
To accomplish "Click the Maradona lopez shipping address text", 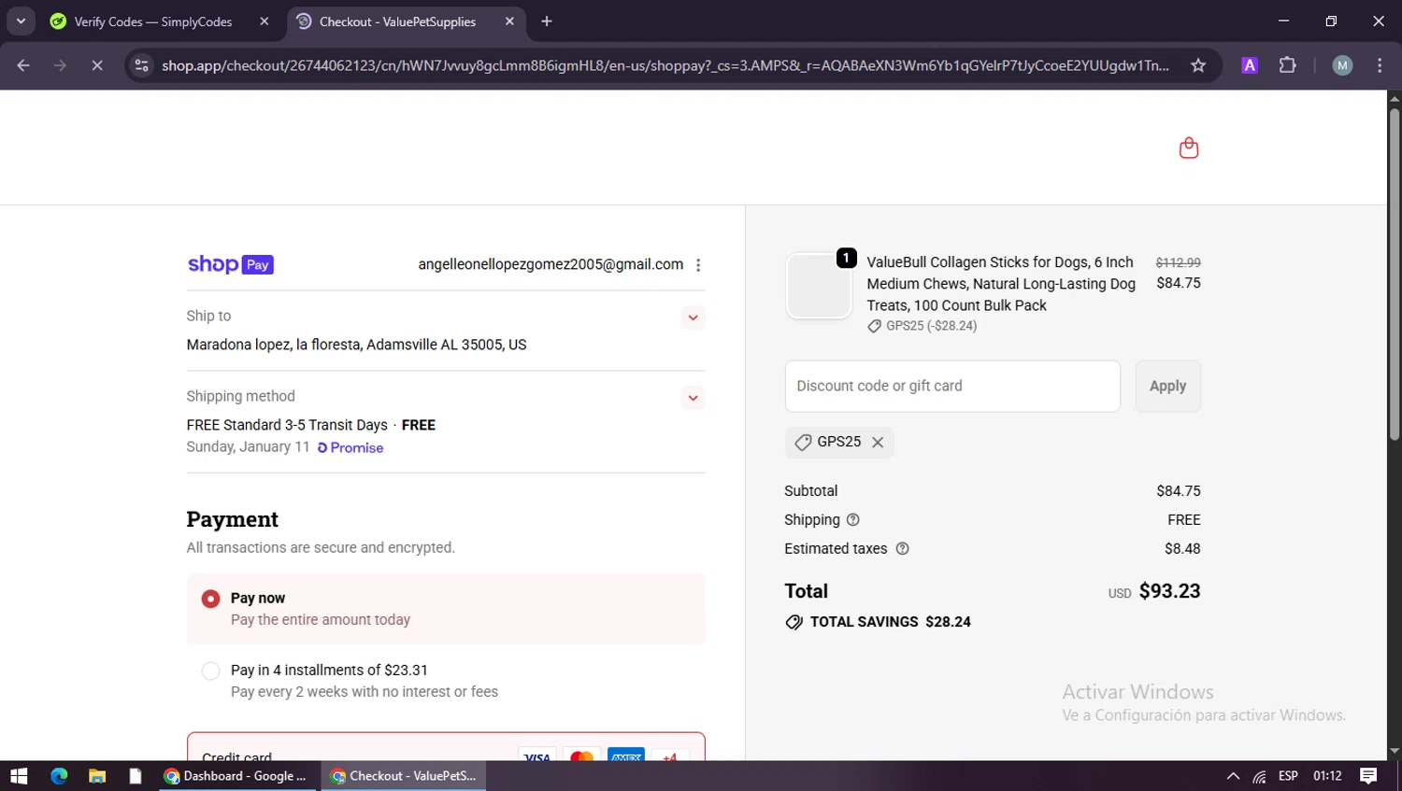I will coord(356,345).
